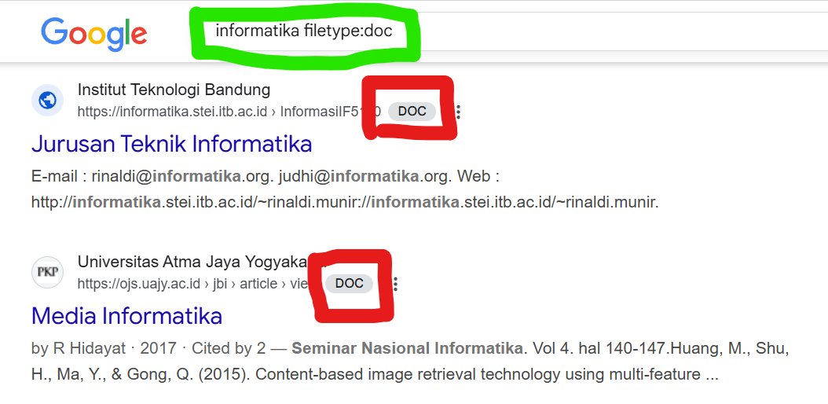Click the 'Universitas Atma Jaya Yogyakarta' site name
828x404 pixels.
(x=192, y=262)
